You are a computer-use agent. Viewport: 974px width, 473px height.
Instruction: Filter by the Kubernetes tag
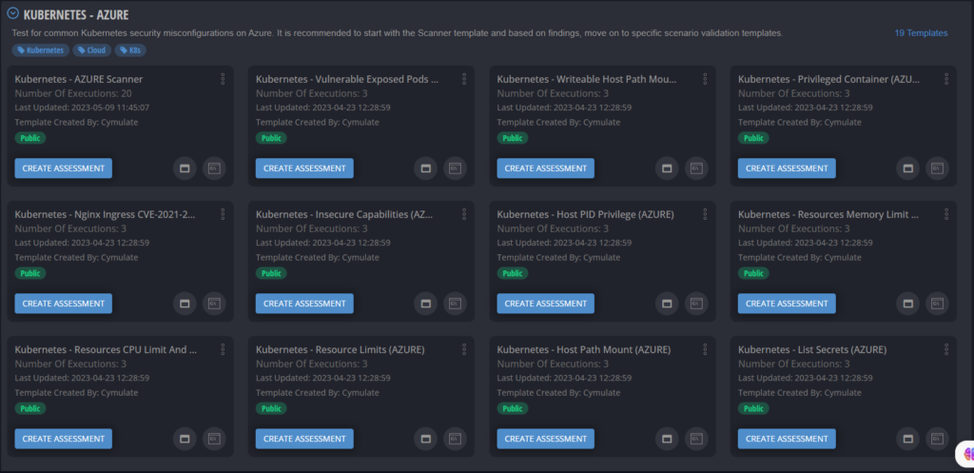[40, 50]
